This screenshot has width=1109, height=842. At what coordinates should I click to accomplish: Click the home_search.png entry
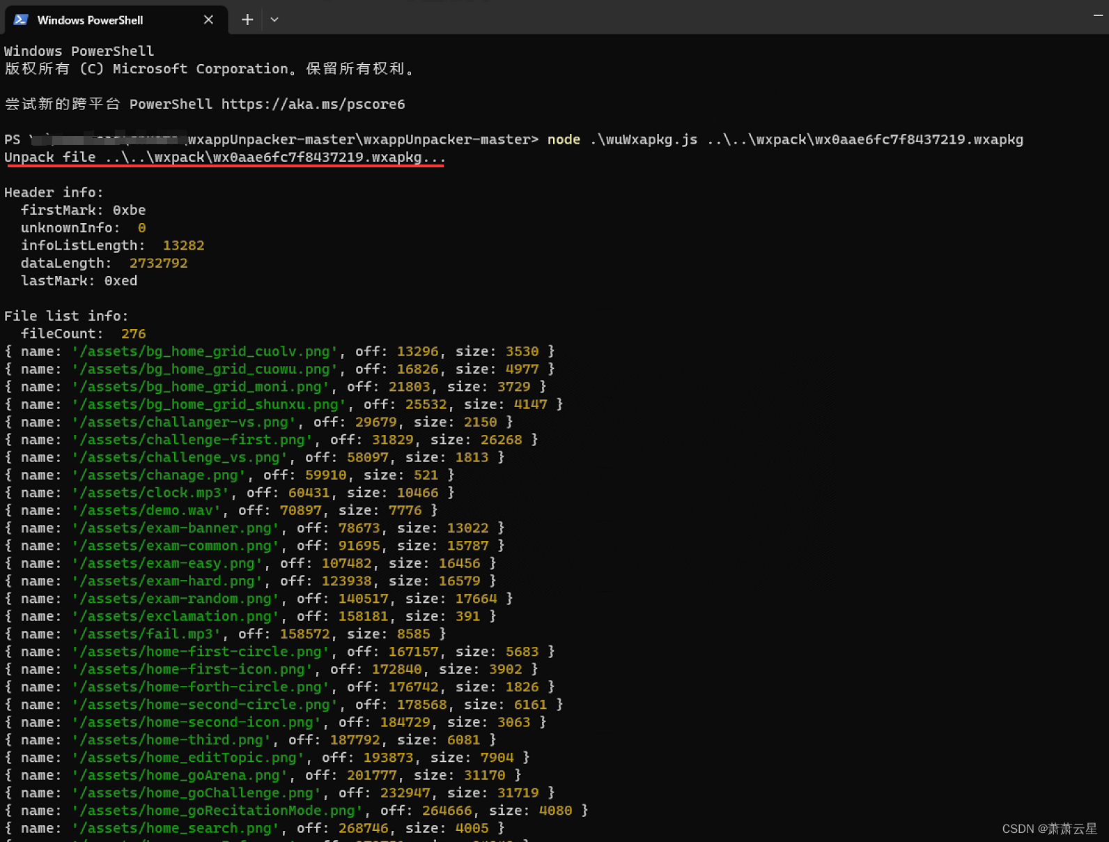254,828
